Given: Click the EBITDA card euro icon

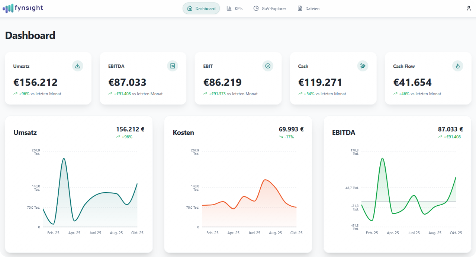Looking at the screenshot, I should click(173, 66).
